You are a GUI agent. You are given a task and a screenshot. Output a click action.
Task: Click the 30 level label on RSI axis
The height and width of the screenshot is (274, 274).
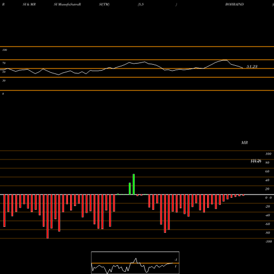4,81
